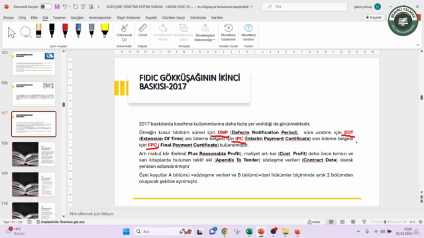Switch to the Ekle tab

click(34, 18)
